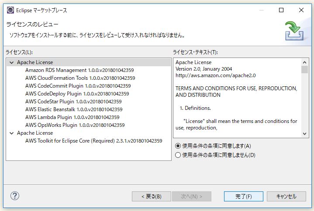The image size is (314, 211).
Task: Click the license text scrollbar thumb
Action: click(304, 70)
